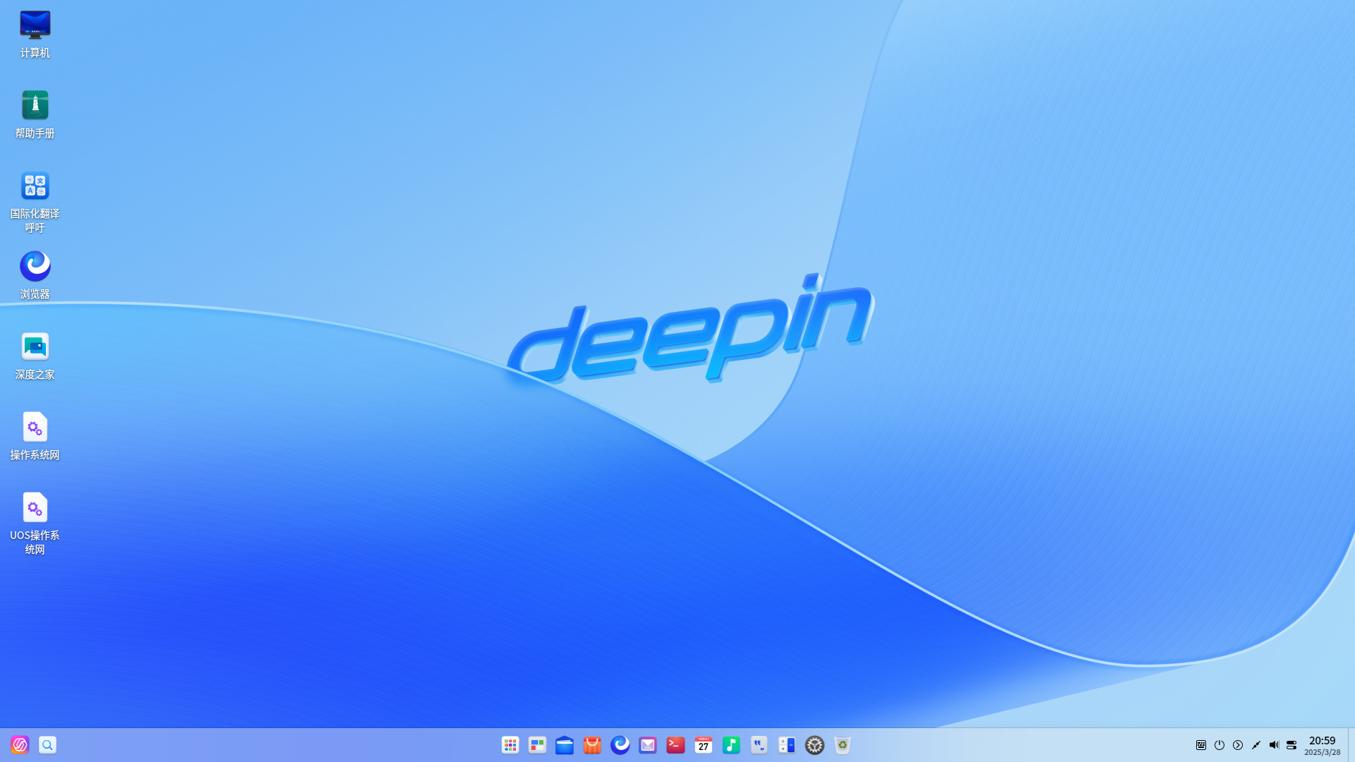The width and height of the screenshot is (1355, 762).
Task: Select the 国际化翻译呼吁 desktop icon
Action: (x=35, y=202)
